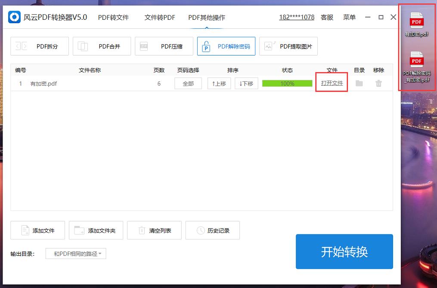Screen dimensions: 437x288
Task: Contact support through the 客服 link
Action: [327, 17]
